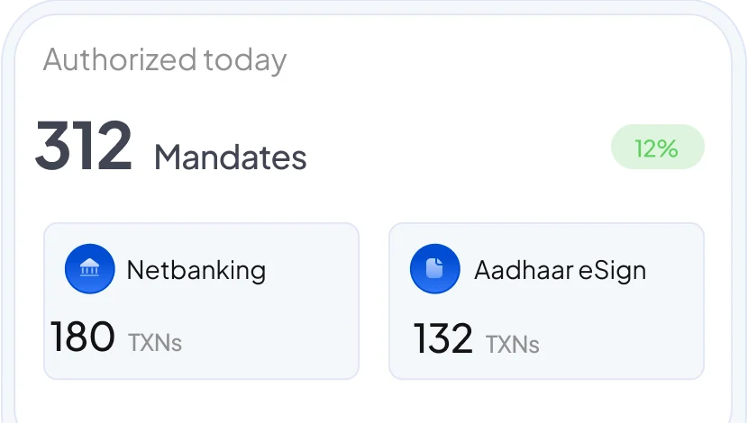Click the 312 total mandates number
The height and width of the screenshot is (423, 748).
[x=84, y=148]
